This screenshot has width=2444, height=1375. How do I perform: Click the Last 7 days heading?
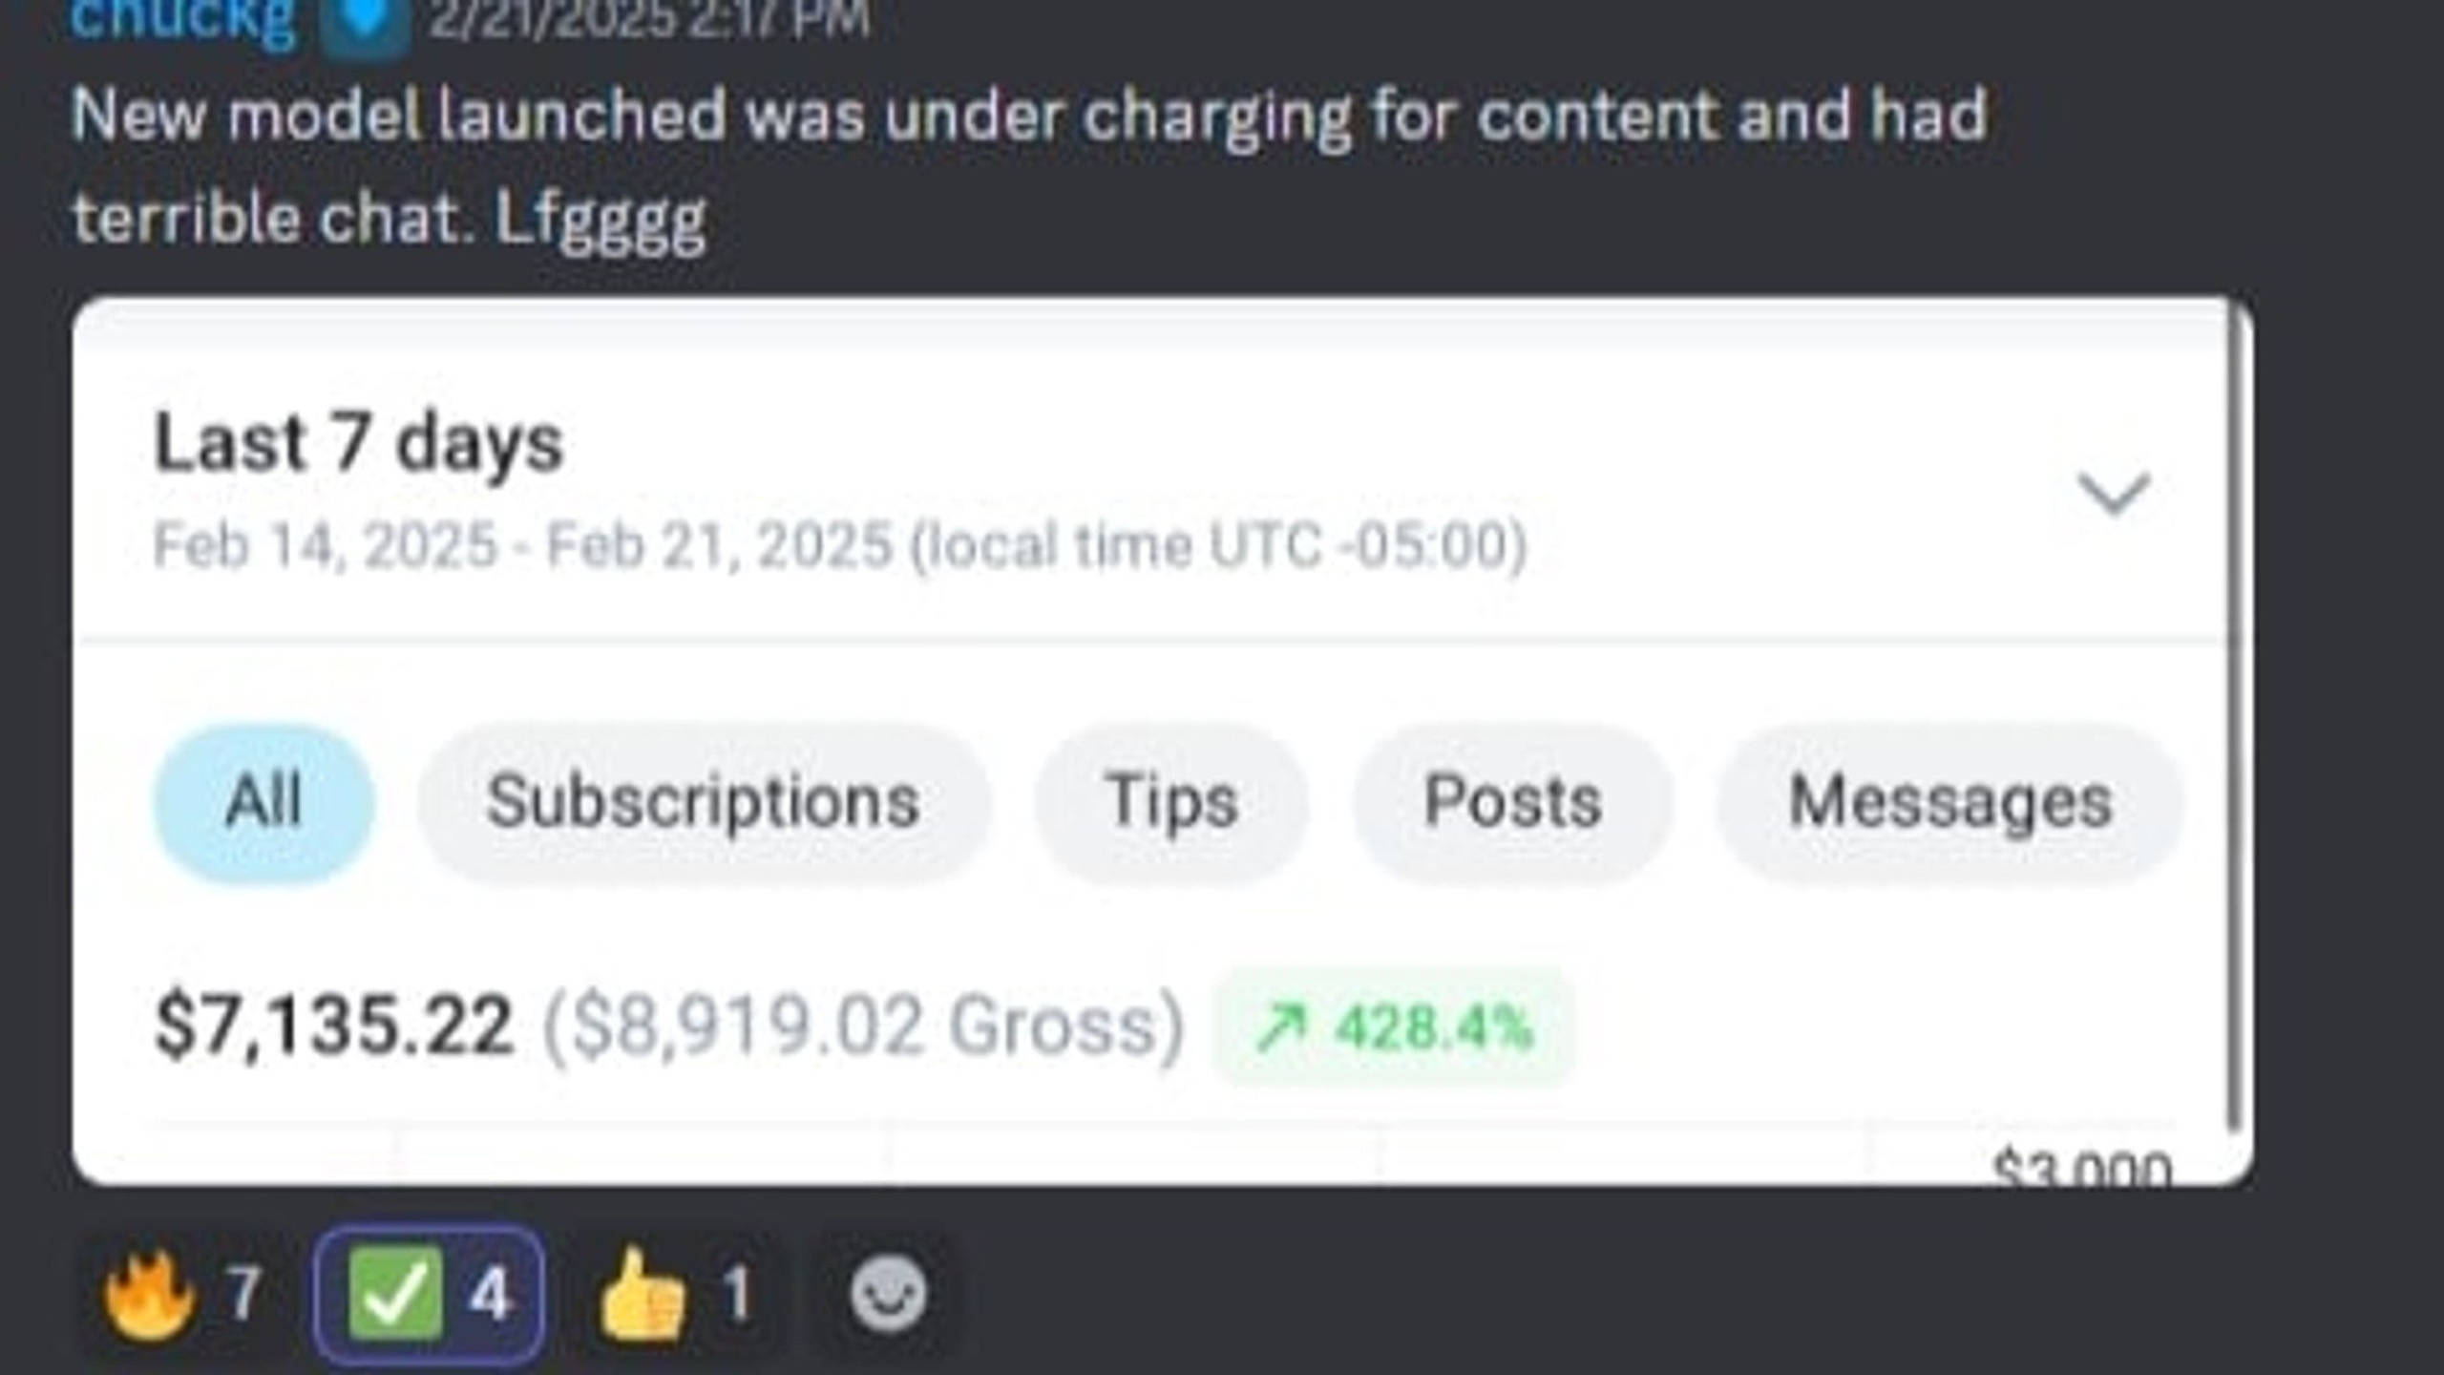pos(359,443)
